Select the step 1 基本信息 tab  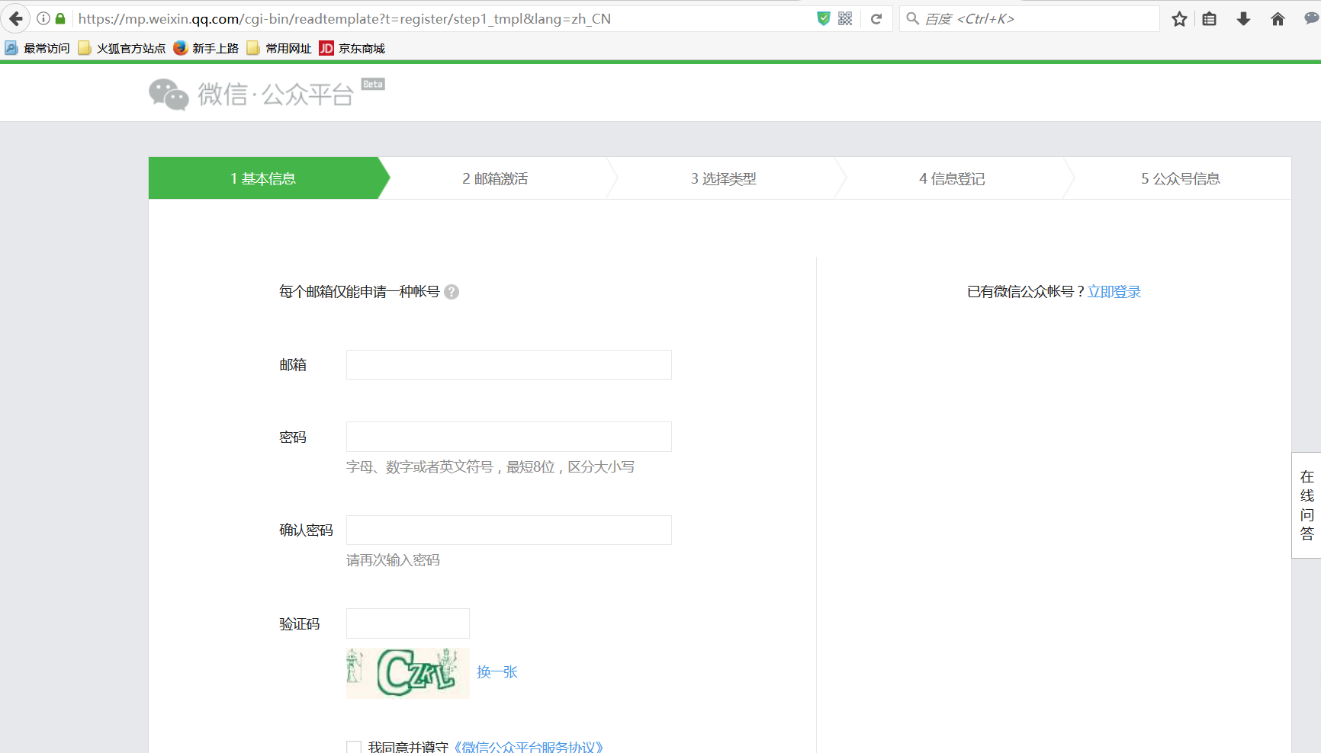tap(263, 178)
